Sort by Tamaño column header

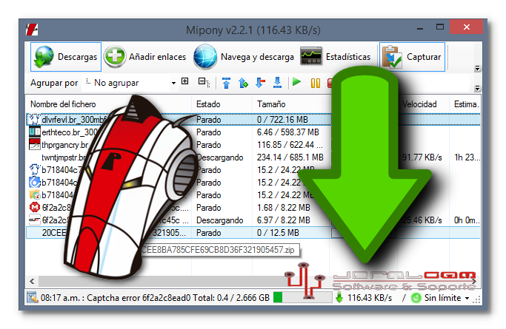point(271,104)
